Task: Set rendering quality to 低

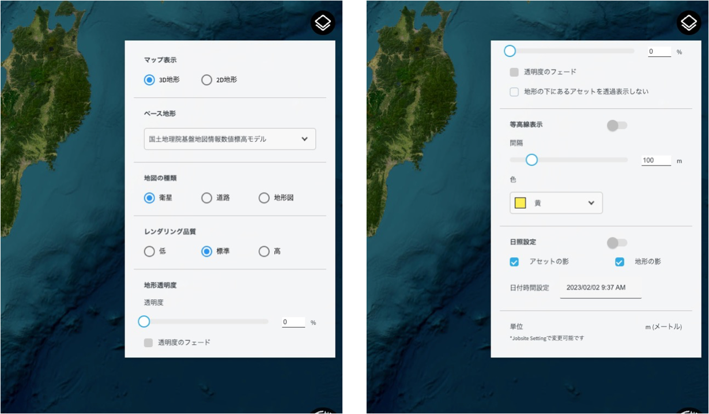Action: (149, 251)
